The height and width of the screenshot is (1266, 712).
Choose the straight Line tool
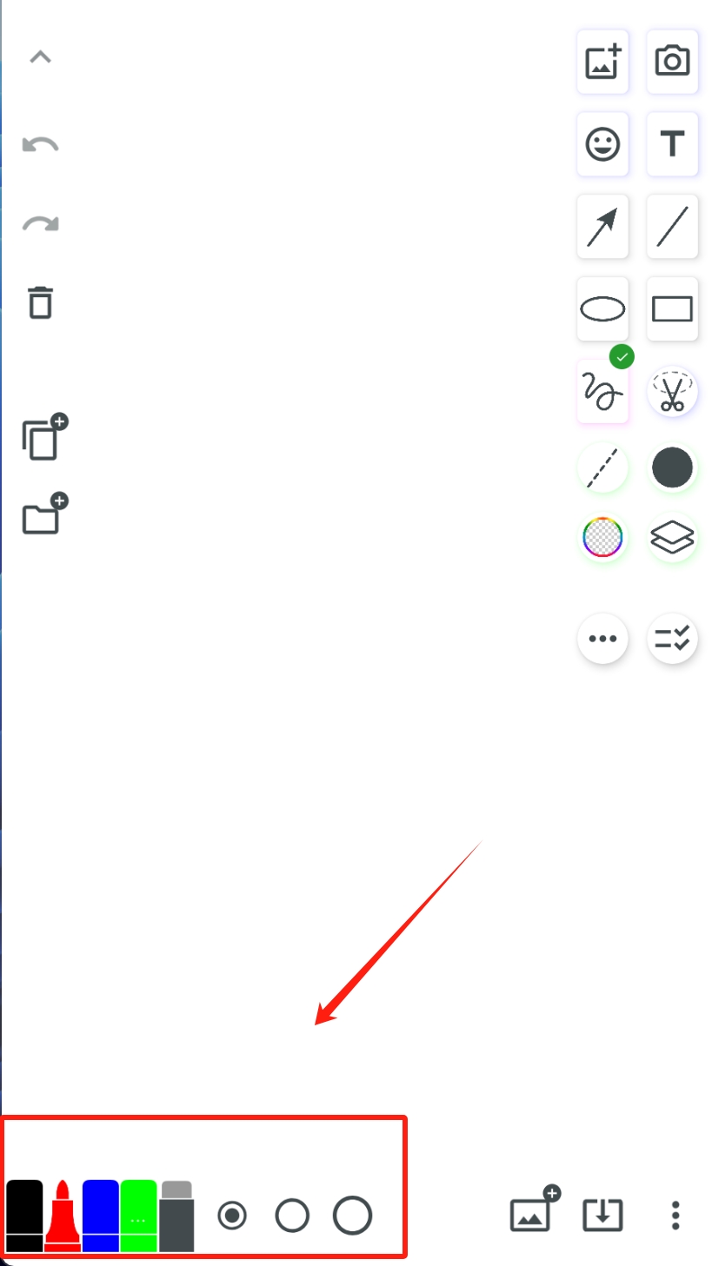pyautogui.click(x=672, y=227)
